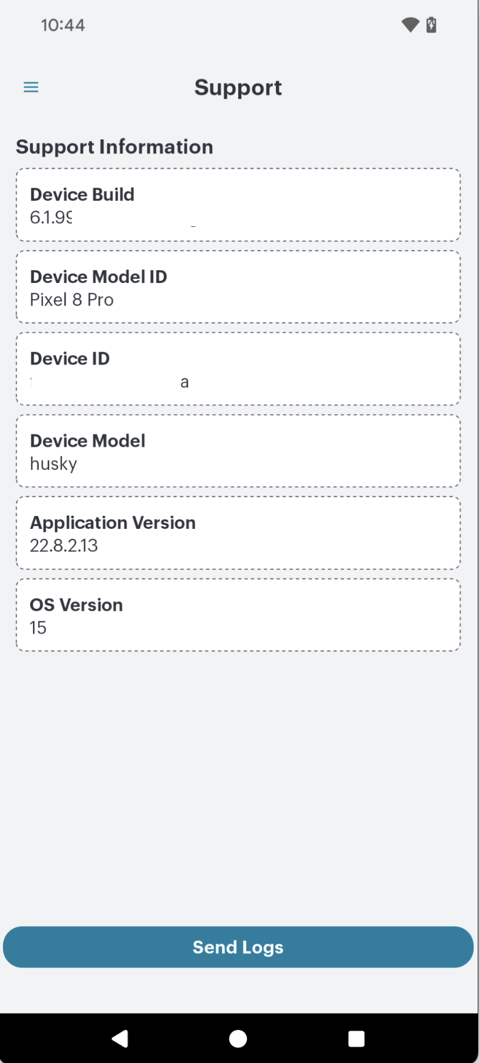Tap the Support Information heading
This screenshot has width=480, height=1063.
click(114, 147)
